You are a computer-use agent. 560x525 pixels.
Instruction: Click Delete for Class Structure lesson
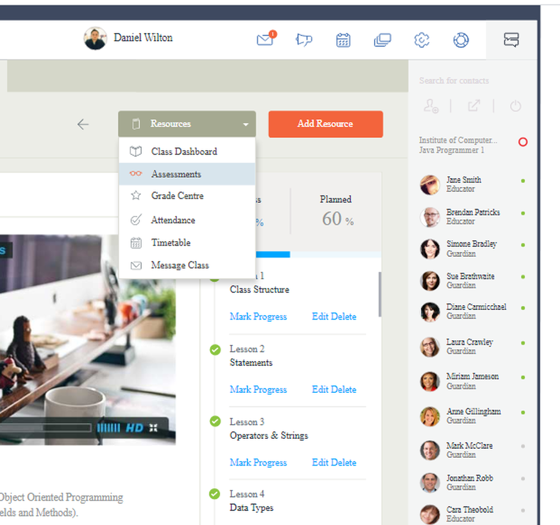pos(344,317)
